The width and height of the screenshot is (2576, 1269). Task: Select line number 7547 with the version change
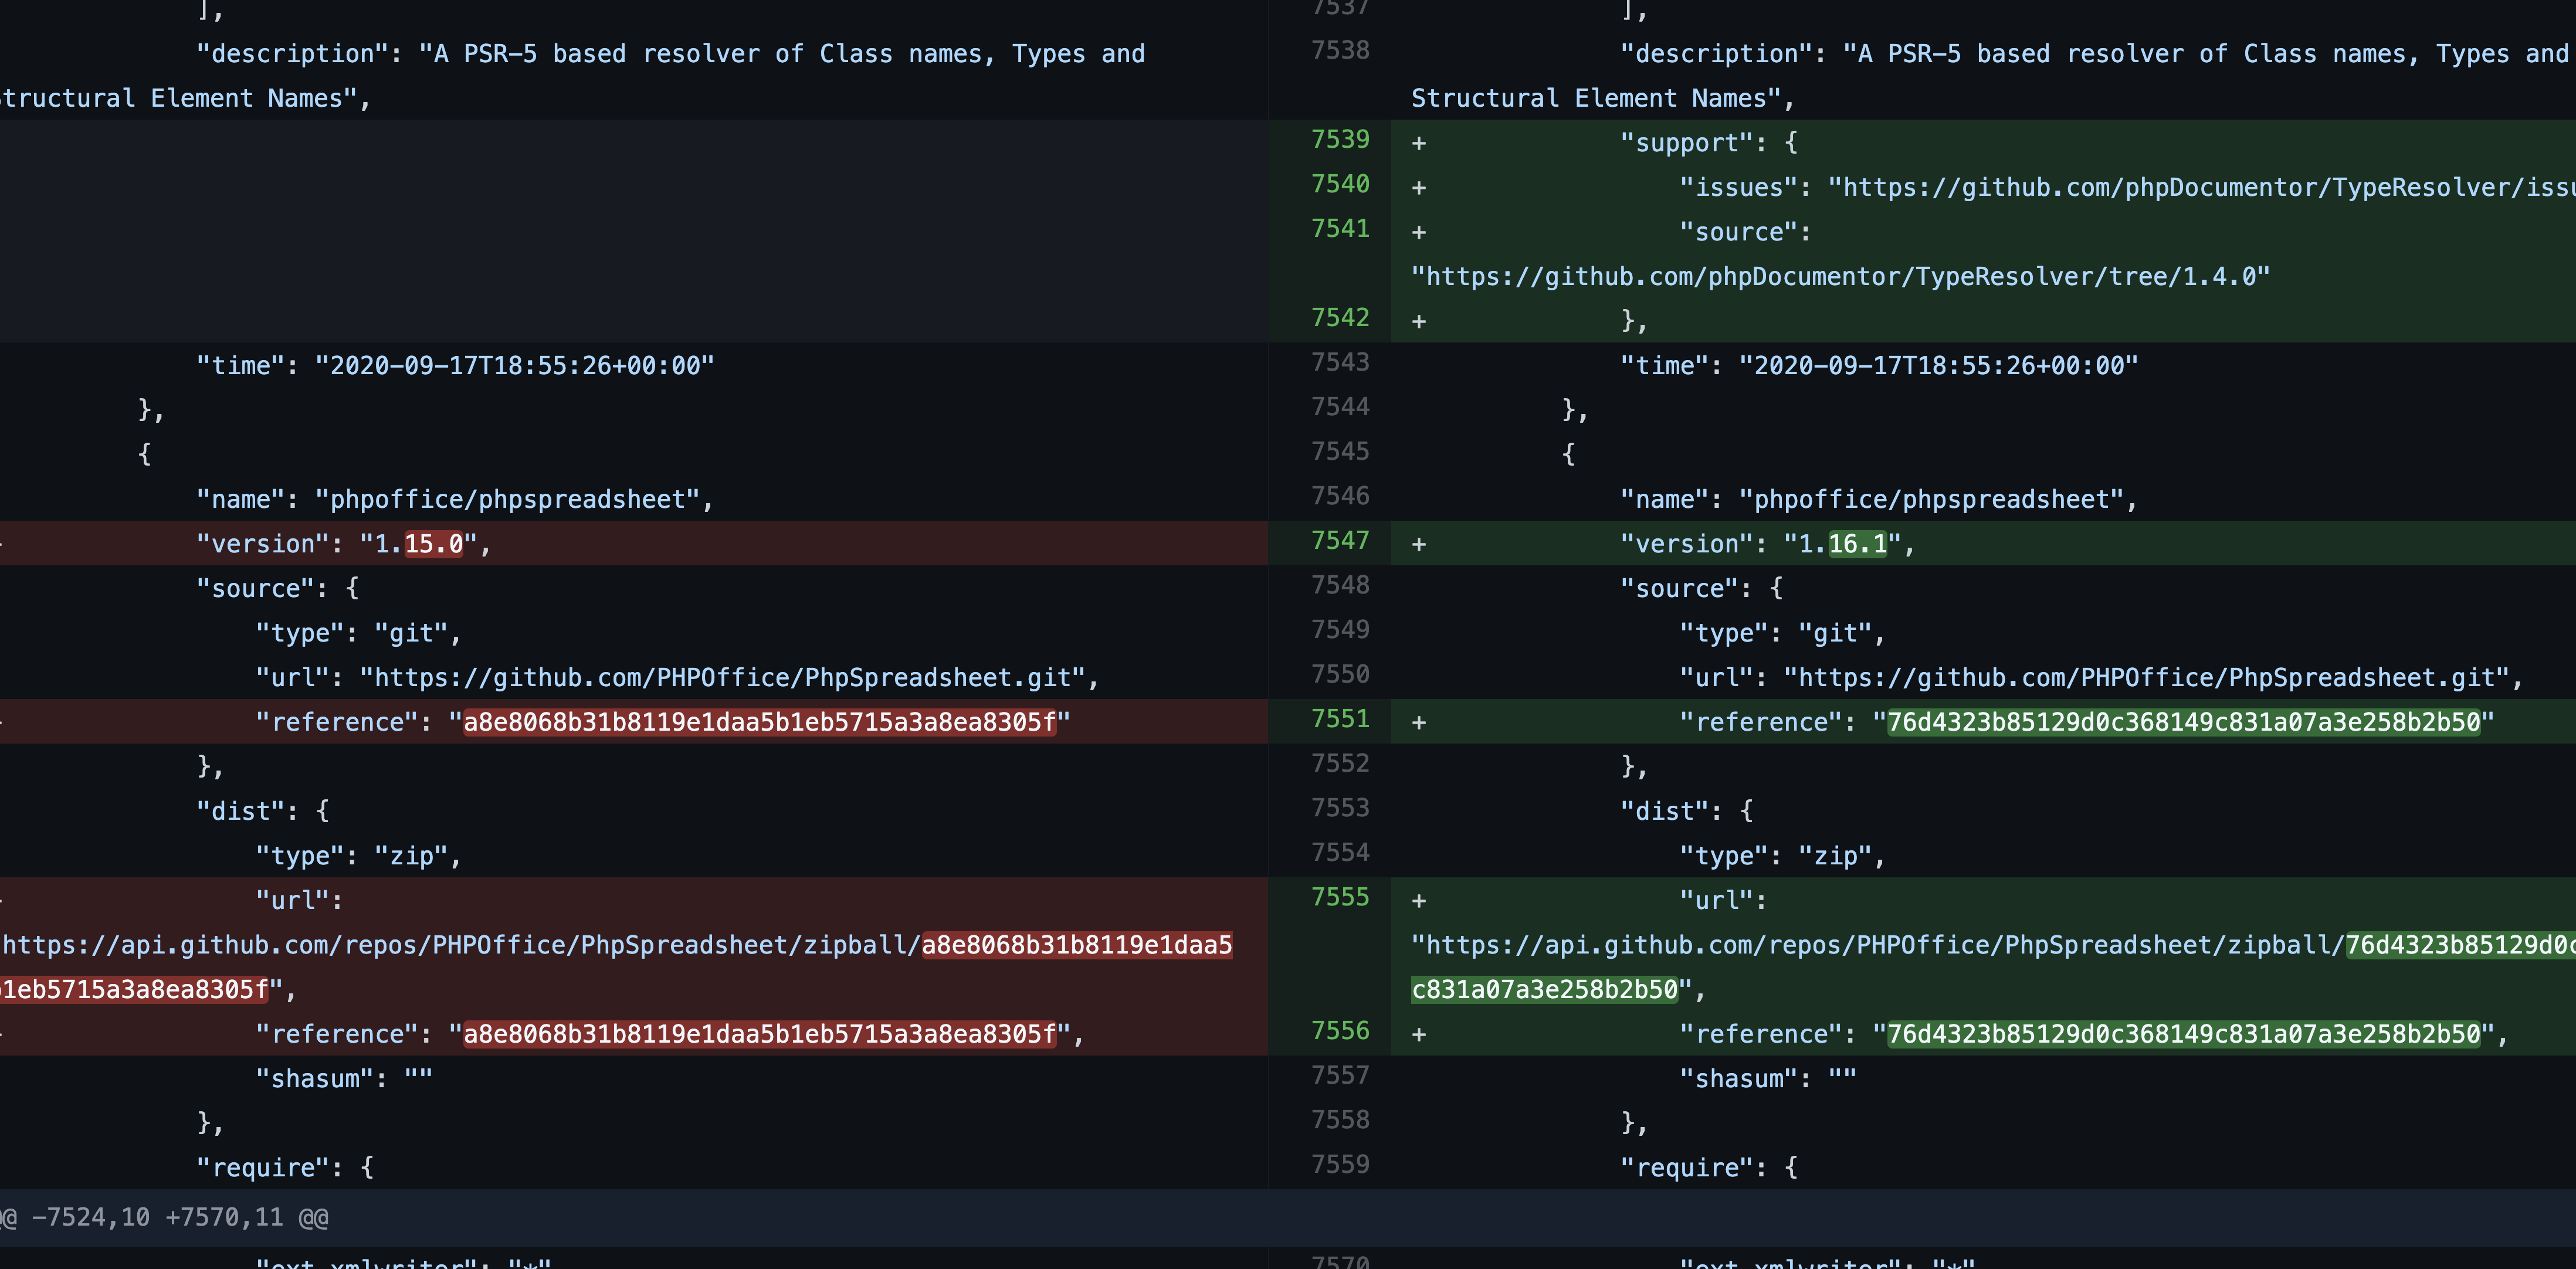pyautogui.click(x=1341, y=541)
